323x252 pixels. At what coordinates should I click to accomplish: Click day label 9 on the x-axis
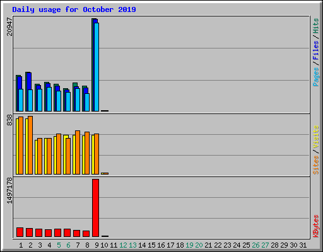click(97, 245)
